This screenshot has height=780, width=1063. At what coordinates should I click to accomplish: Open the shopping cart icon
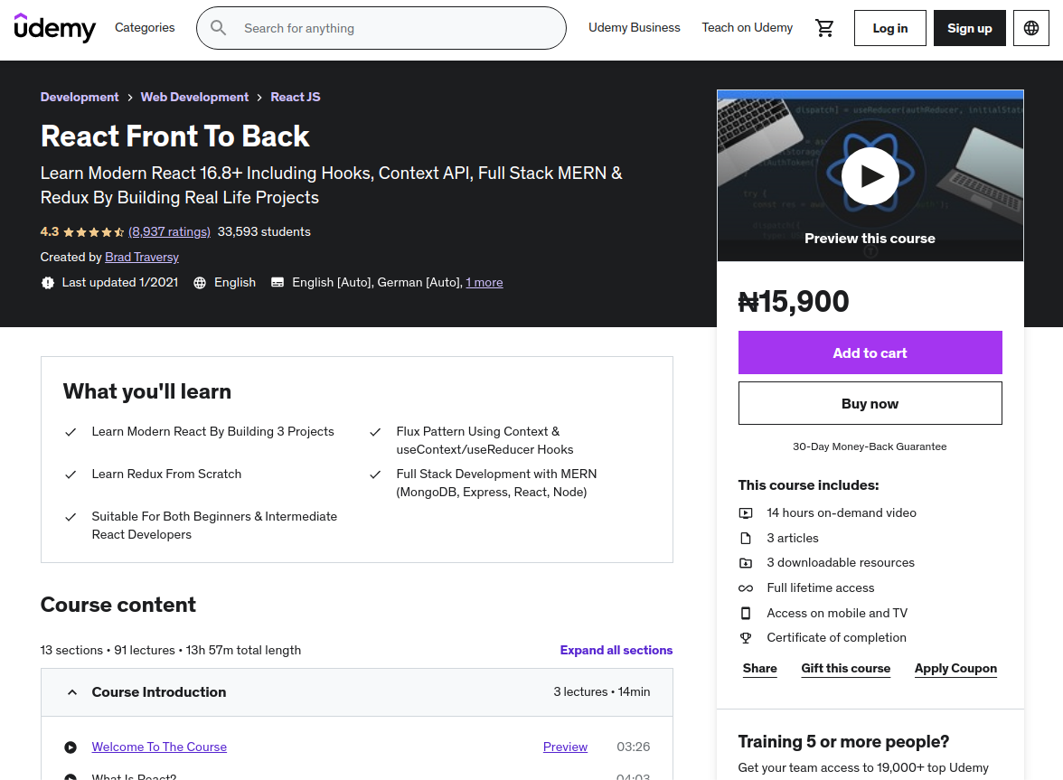click(824, 28)
